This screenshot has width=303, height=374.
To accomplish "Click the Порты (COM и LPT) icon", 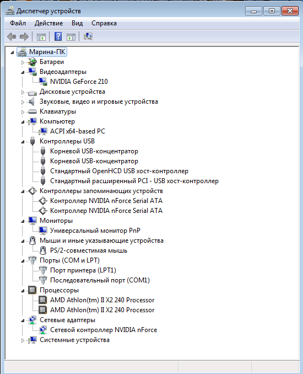I will pos(32,260).
